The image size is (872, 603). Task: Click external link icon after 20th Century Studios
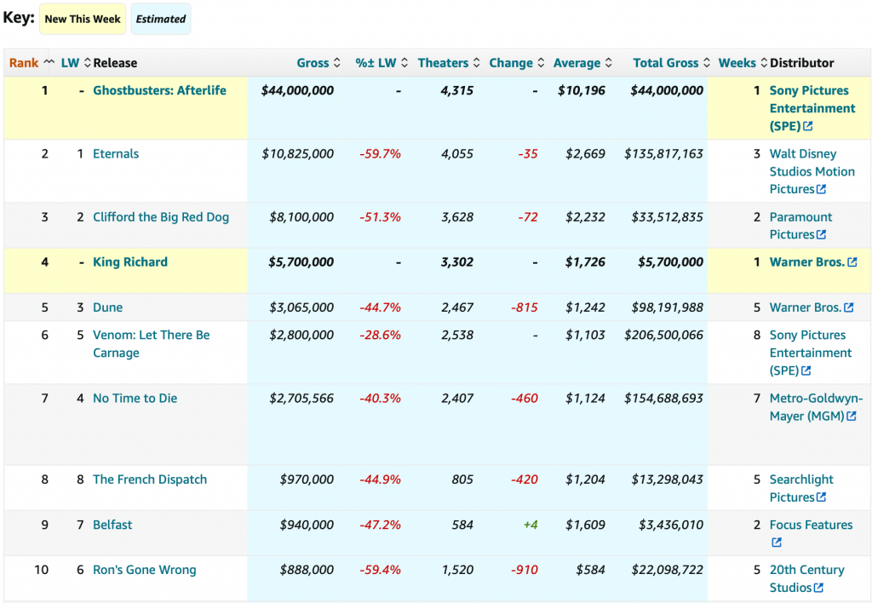[818, 588]
